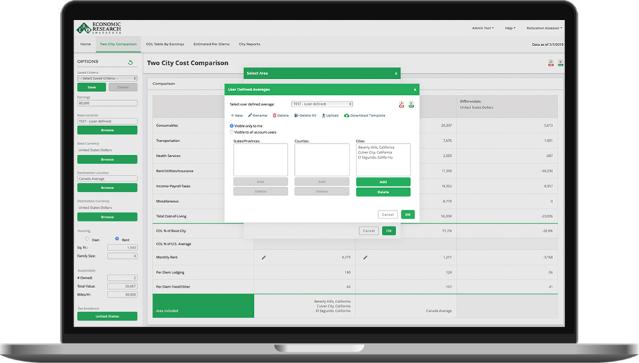Edit Monthly Rent using the first pencil icon

click(264, 258)
